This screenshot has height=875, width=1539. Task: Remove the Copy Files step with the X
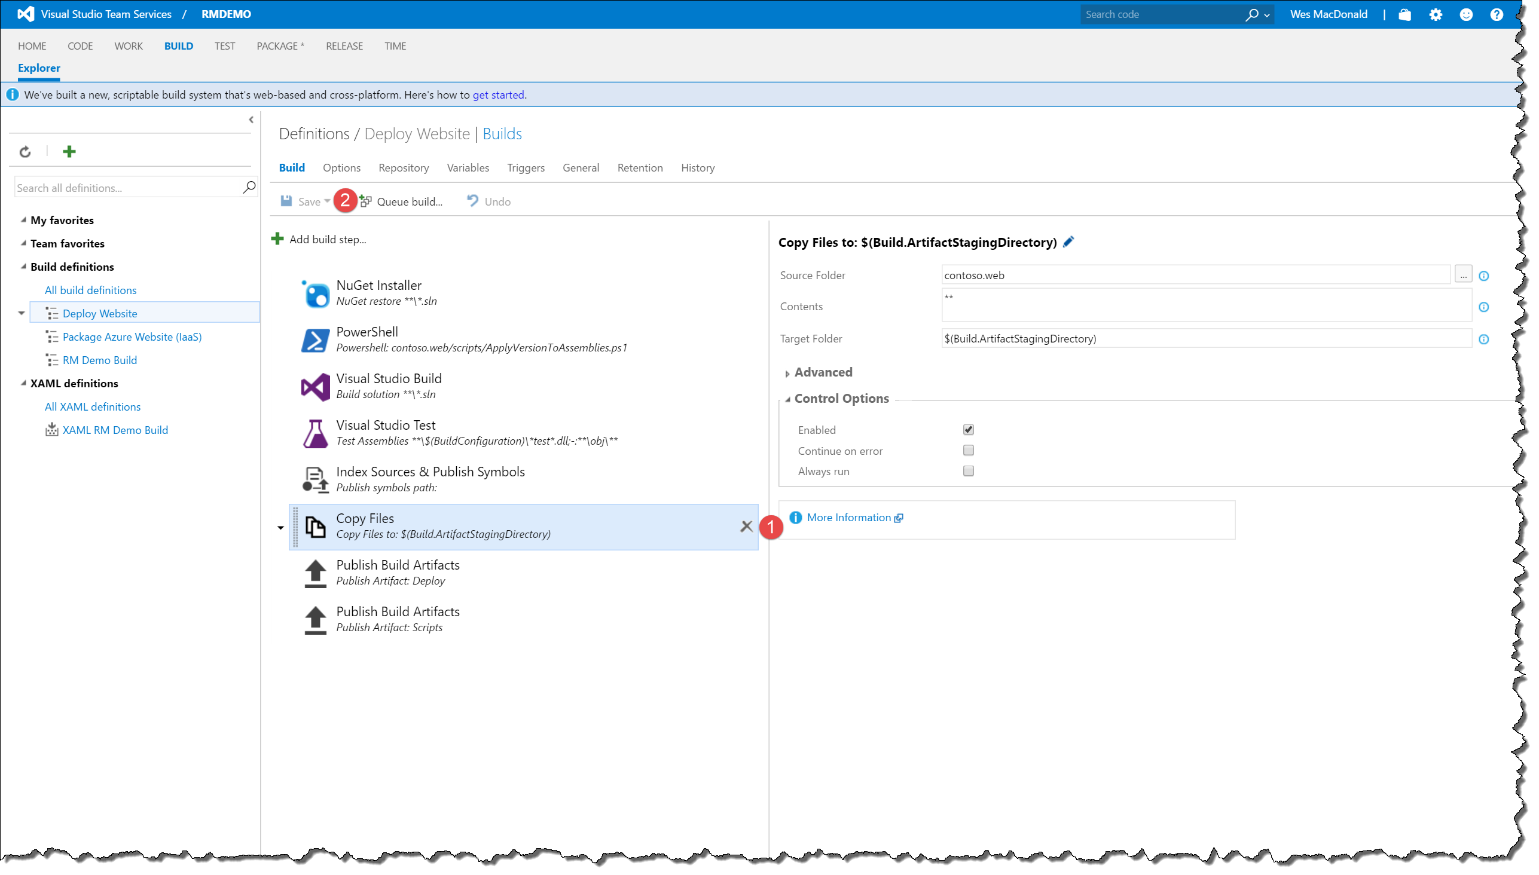pyautogui.click(x=746, y=527)
